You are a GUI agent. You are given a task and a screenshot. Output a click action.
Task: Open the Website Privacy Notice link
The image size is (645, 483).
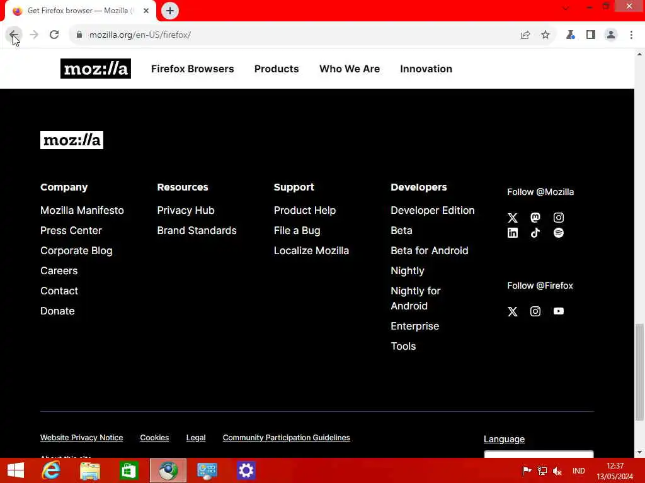coord(81,438)
